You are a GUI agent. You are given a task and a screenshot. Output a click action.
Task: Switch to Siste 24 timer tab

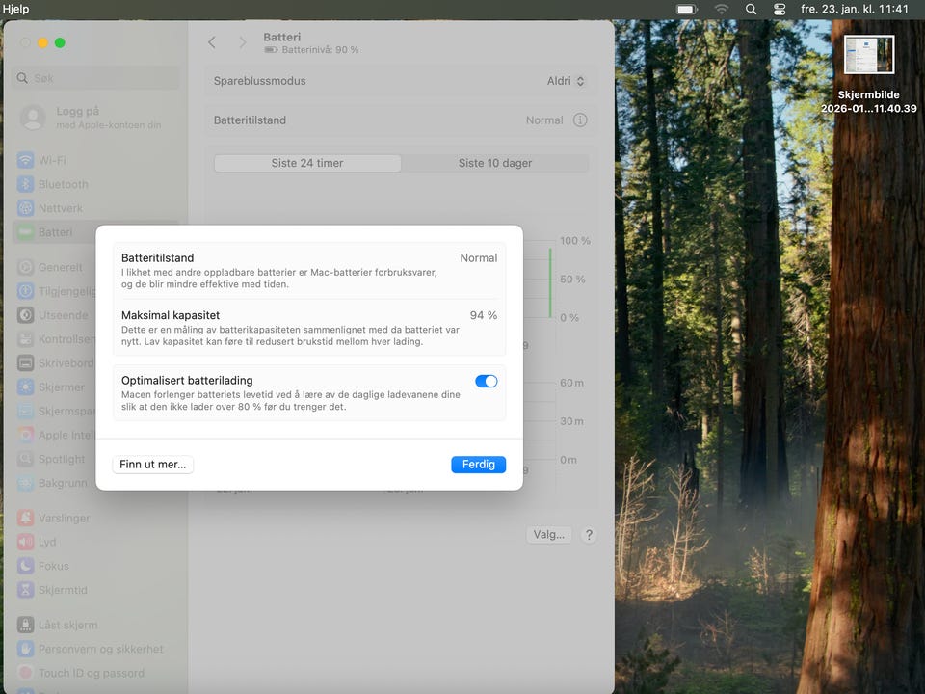pyautogui.click(x=307, y=163)
